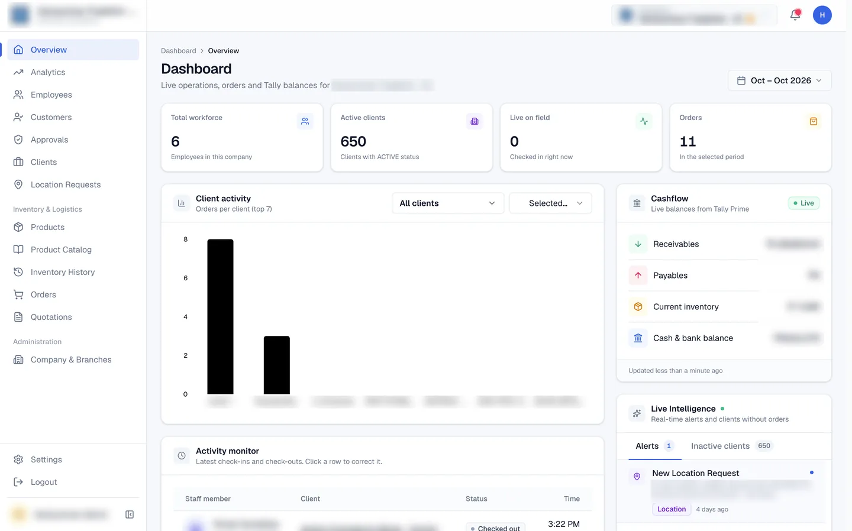Screen dimensions: 852x531
Task: Click the Live on field pulse icon
Action: coord(644,121)
